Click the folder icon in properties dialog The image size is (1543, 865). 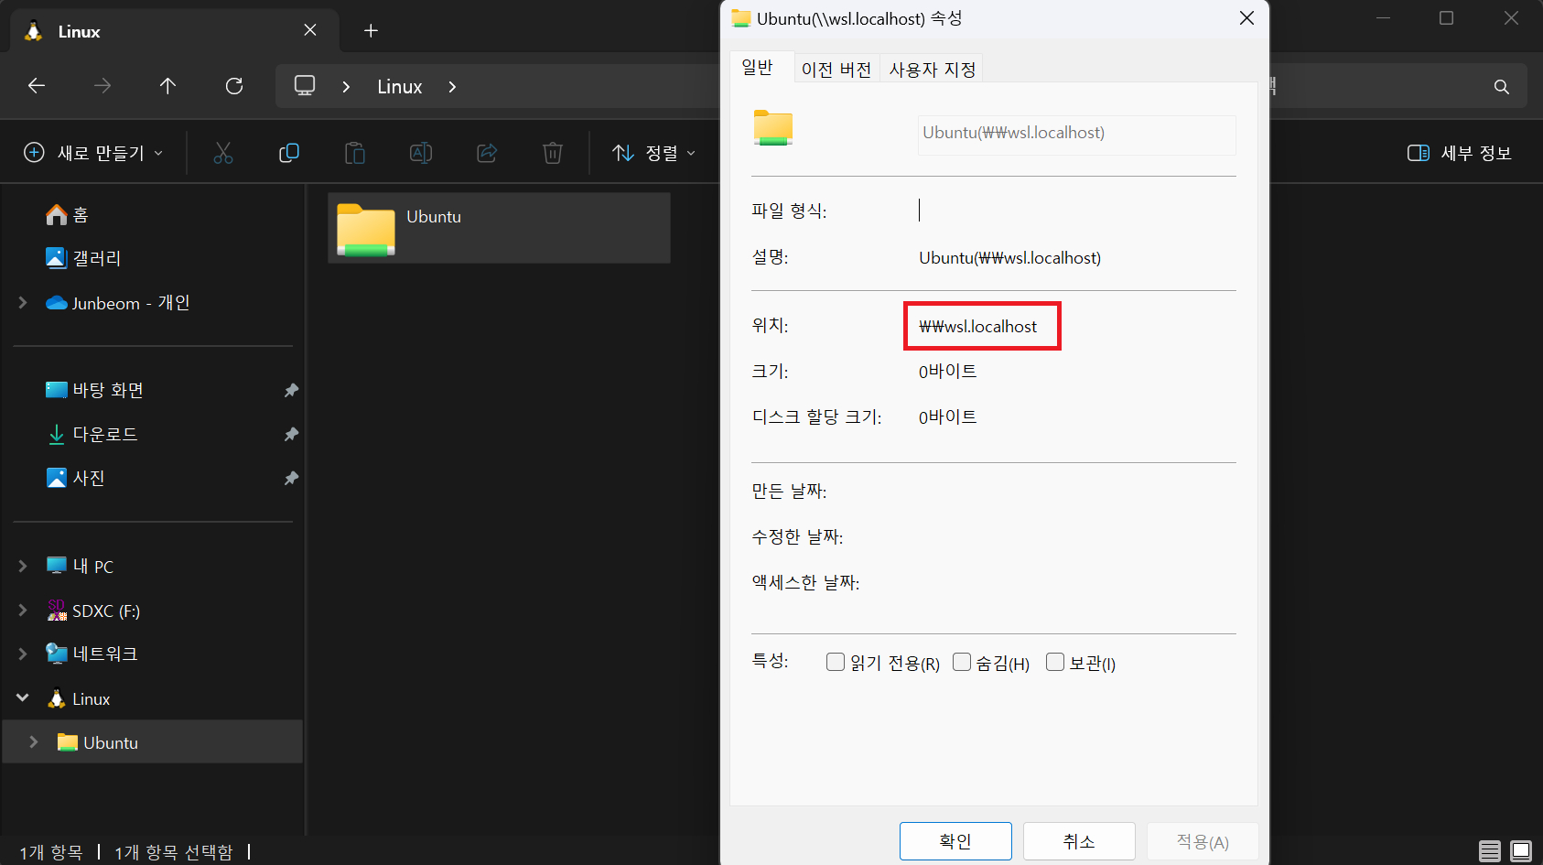click(x=773, y=128)
